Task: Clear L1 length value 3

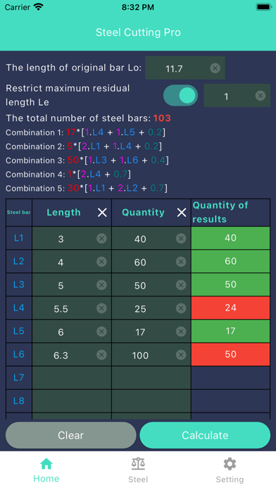Action: (x=101, y=239)
